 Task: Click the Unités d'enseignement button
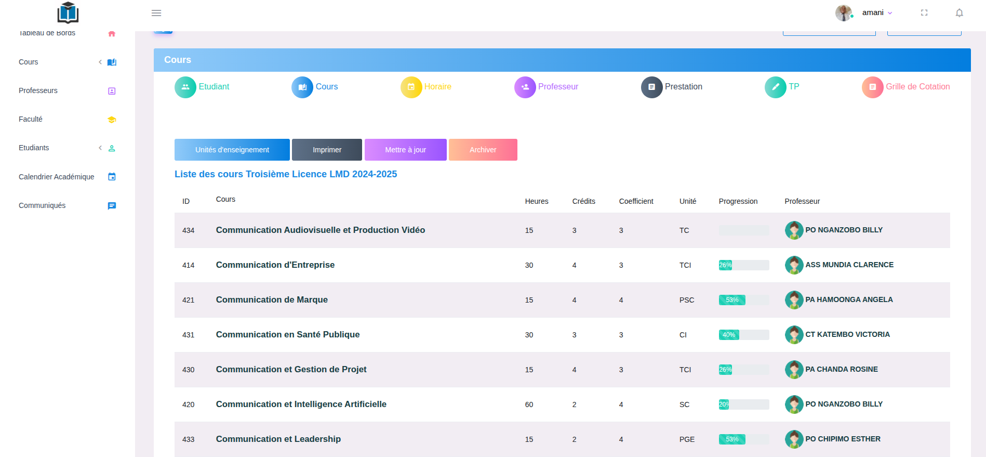[232, 150]
